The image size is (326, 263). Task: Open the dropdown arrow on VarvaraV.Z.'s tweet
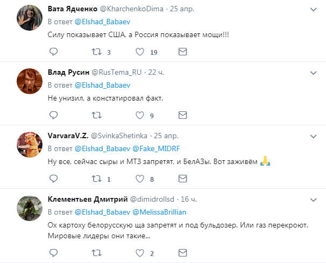[x=315, y=135]
